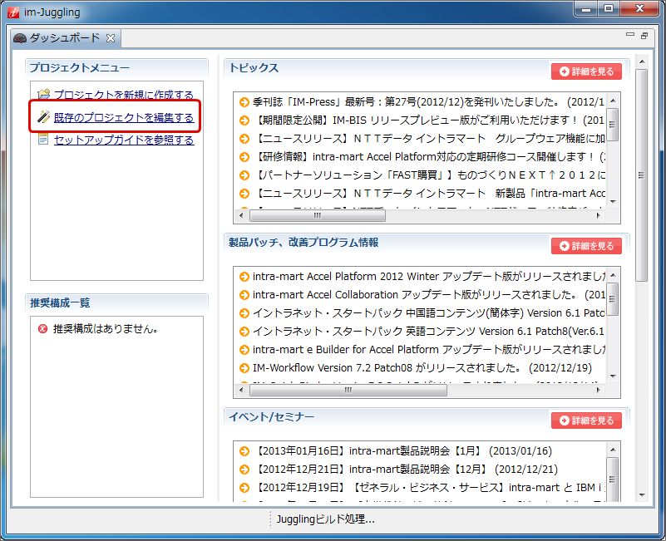666x541 pixels.
Task: Click scroll-up arrow of 製品パッチ list
Action: click(x=613, y=275)
